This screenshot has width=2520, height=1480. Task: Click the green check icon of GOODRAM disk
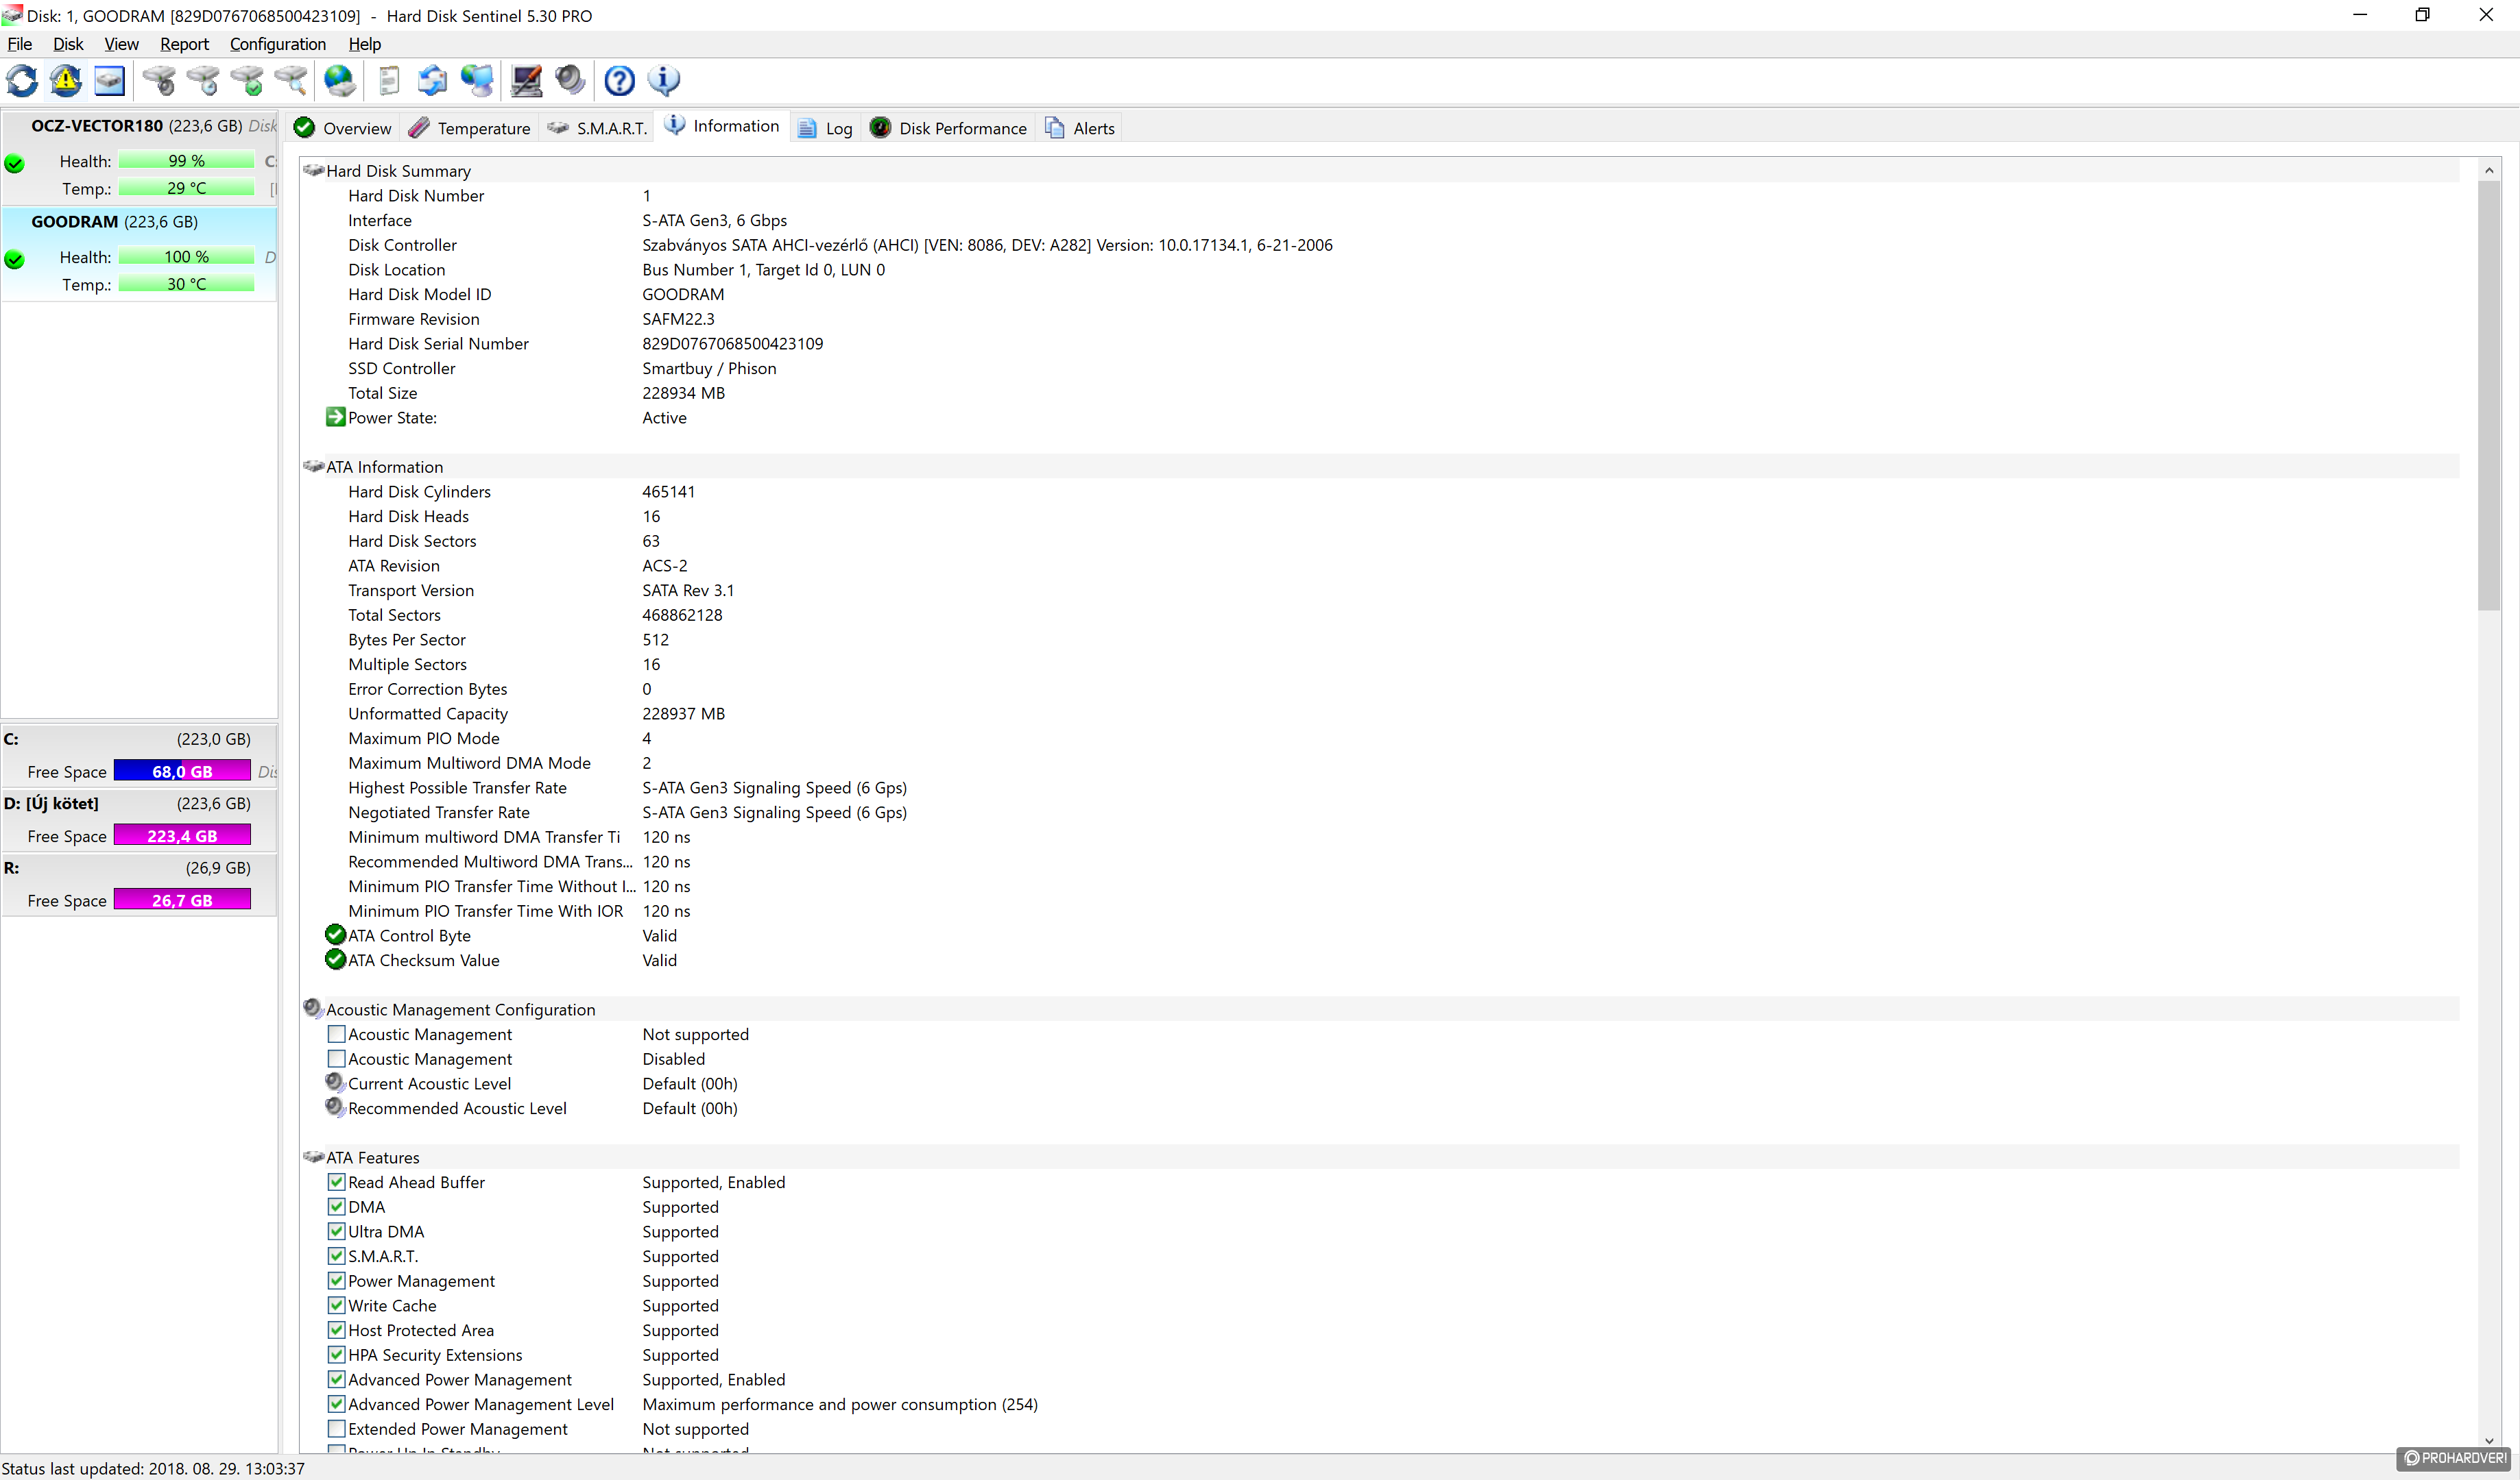[x=15, y=260]
